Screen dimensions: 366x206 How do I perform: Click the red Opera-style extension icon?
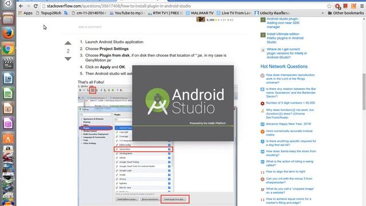pos(337,6)
